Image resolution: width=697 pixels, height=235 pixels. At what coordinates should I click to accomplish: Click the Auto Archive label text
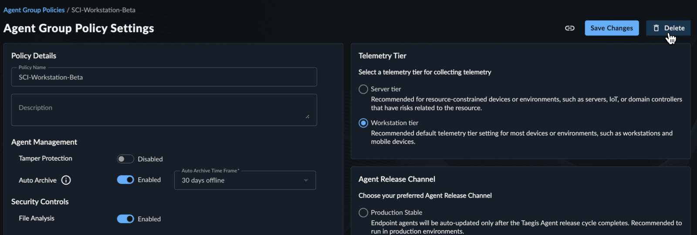point(37,180)
